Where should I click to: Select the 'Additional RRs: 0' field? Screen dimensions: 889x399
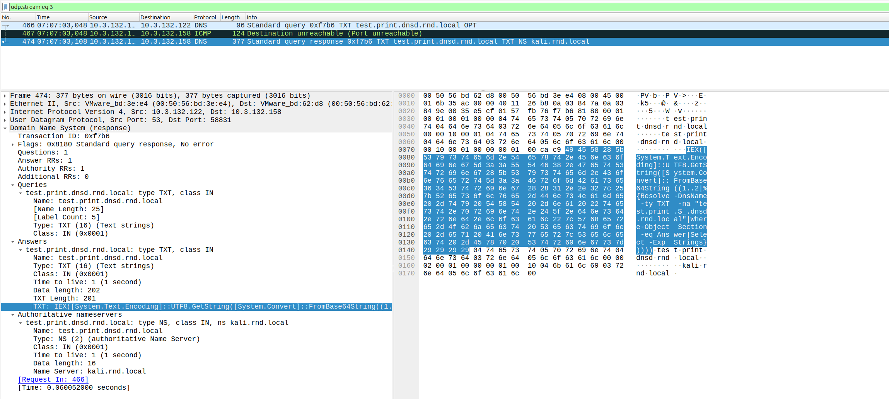coord(53,177)
